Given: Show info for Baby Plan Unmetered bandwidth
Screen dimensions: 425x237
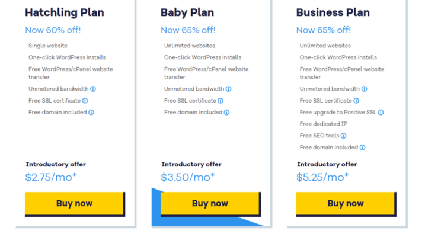Looking at the screenshot, I should coord(228,89).
